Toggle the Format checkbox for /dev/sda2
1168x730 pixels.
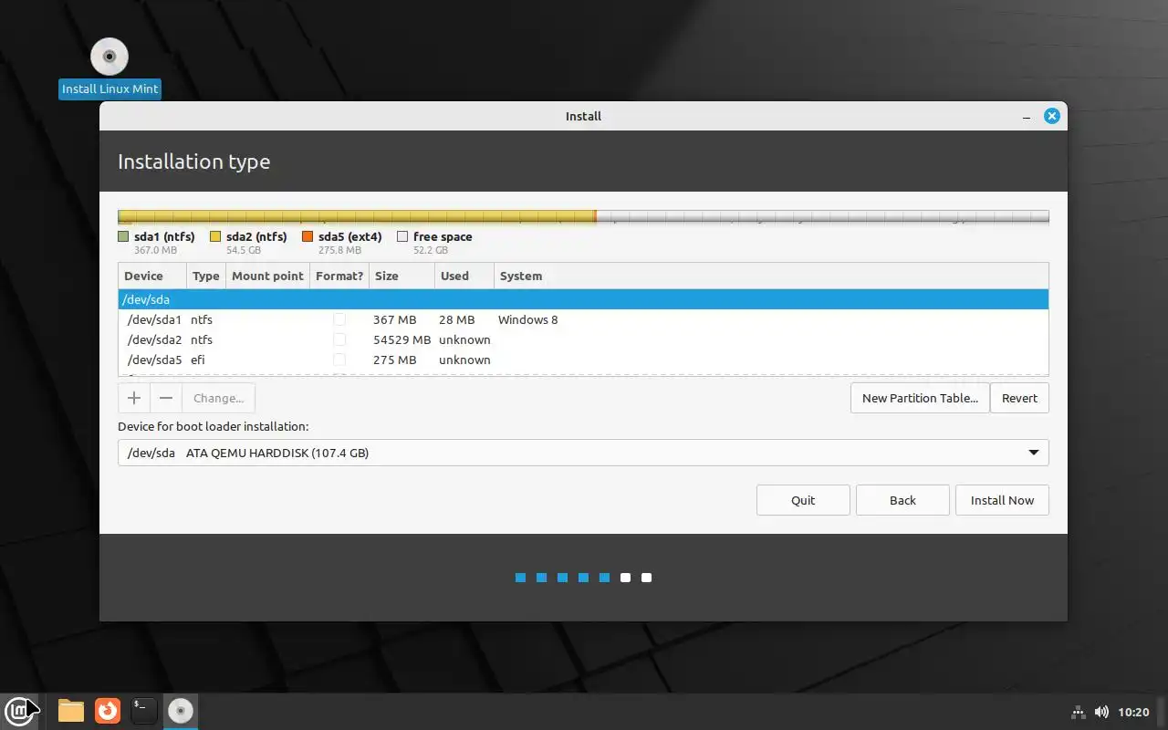339,339
